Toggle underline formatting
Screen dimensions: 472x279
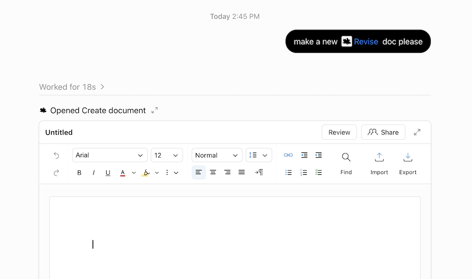pos(108,173)
